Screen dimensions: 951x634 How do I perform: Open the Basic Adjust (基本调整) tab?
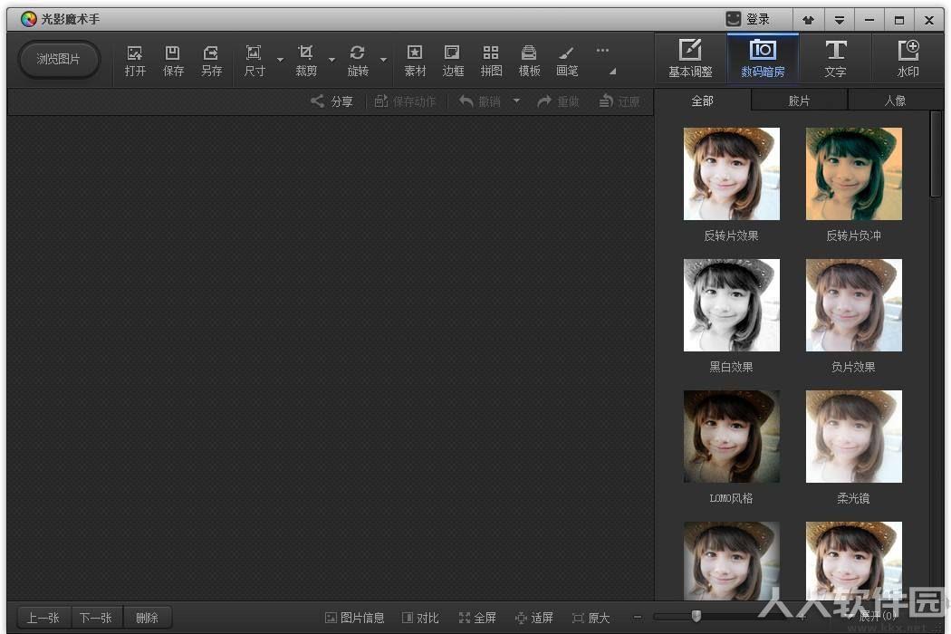click(x=690, y=58)
